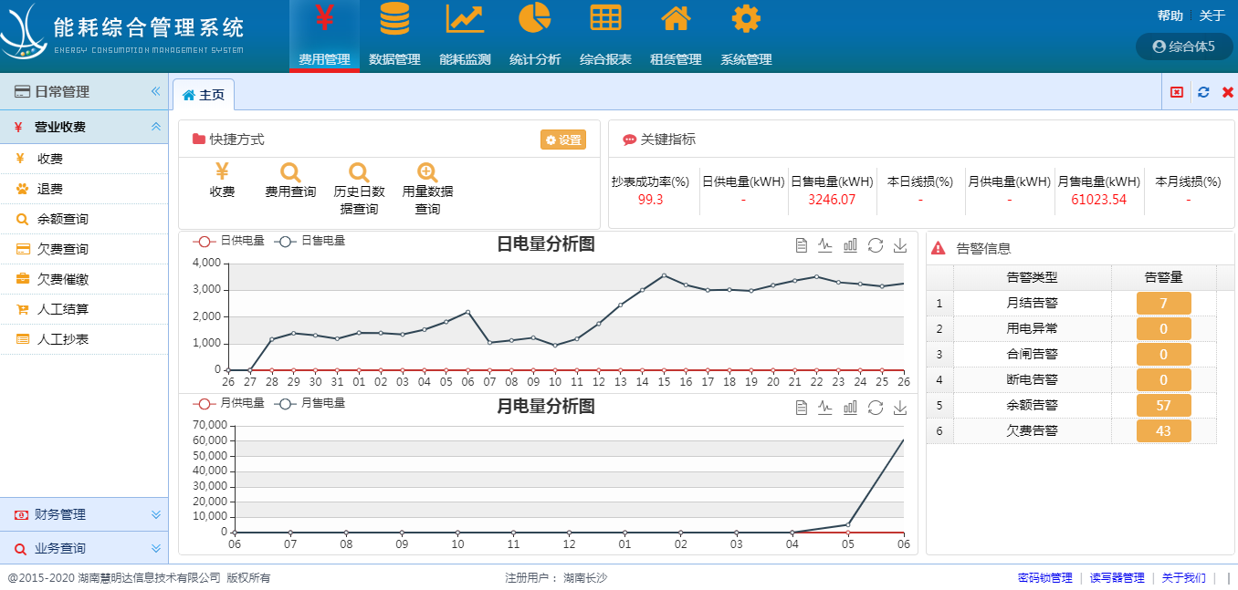Open 历史日数据查询 shortcut
The width and height of the screenshot is (1238, 590).
359,172
